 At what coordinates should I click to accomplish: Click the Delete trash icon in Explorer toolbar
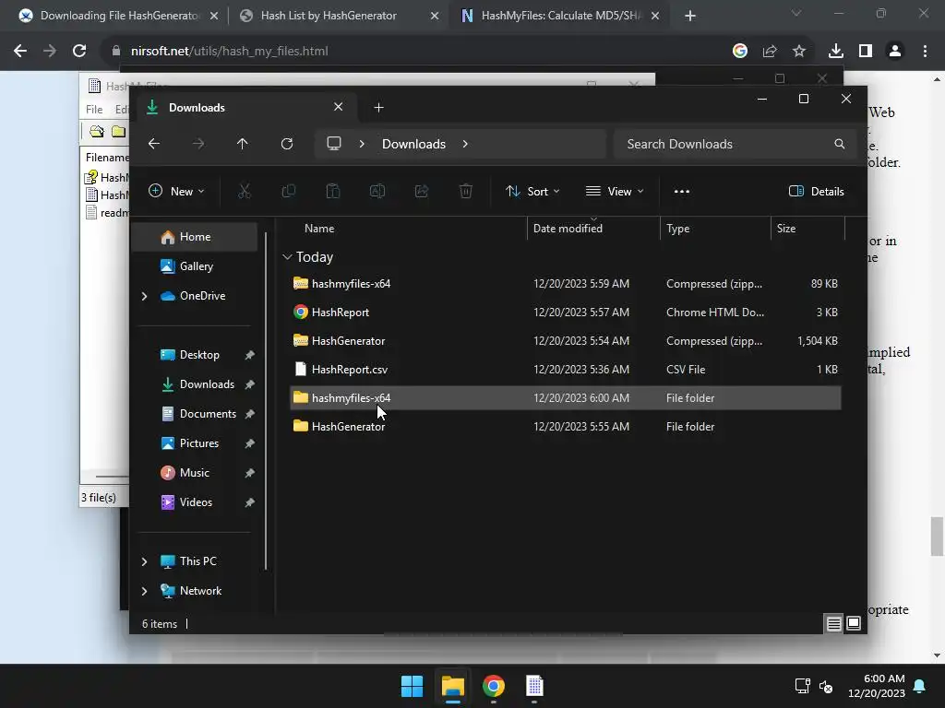click(x=466, y=192)
